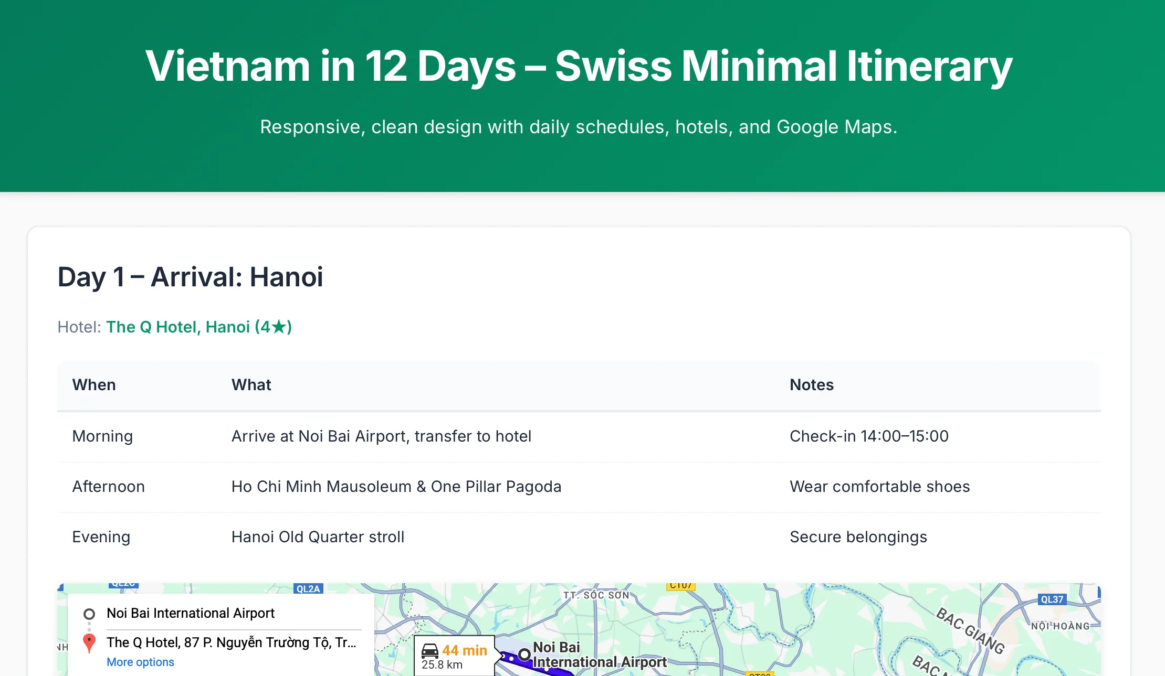Click the Noi Bai Airport map marker
Viewport: 1165px width, 676px height.
pyautogui.click(x=524, y=654)
